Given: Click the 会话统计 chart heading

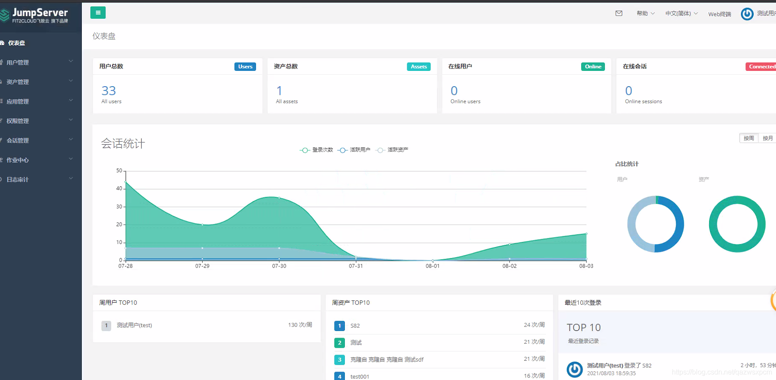Looking at the screenshot, I should (123, 144).
